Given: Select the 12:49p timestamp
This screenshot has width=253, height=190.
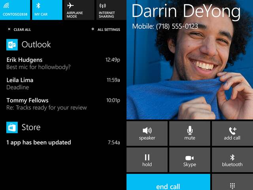Looking at the screenshot, I should coord(113,60).
